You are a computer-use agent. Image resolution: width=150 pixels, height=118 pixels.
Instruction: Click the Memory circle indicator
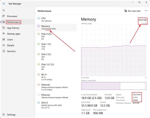39,26
